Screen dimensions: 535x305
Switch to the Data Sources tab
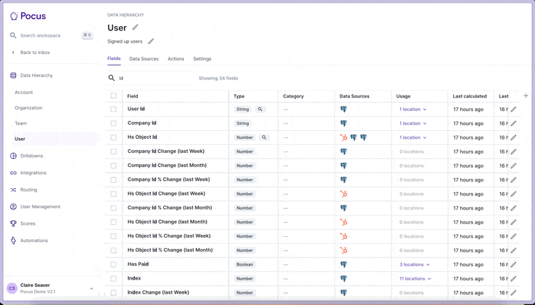pos(144,59)
